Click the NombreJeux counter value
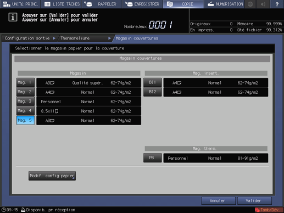The width and height of the screenshot is (284, 213). coord(160,25)
